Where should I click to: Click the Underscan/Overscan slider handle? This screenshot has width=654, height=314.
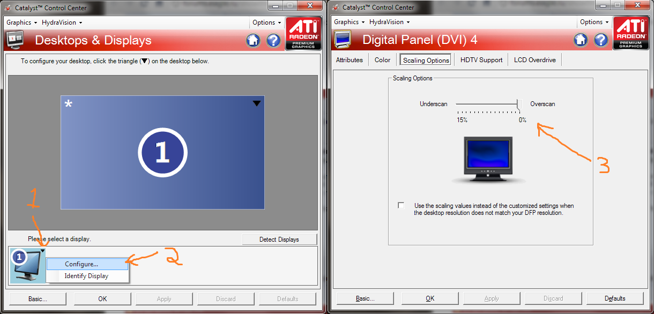tap(519, 104)
